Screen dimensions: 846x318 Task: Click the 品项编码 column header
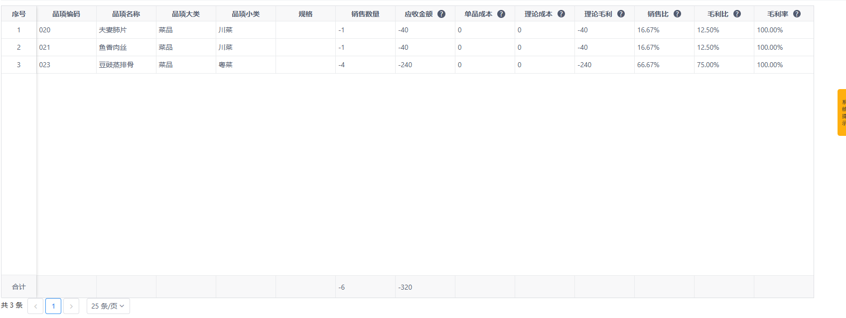(66, 14)
